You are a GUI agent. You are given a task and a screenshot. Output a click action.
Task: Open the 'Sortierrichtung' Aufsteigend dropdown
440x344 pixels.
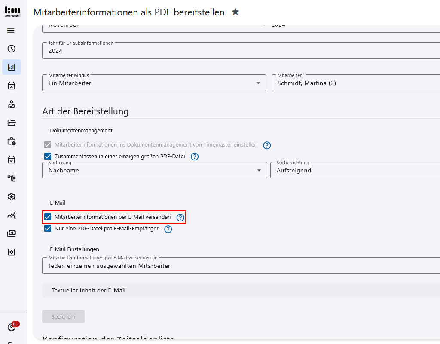(355, 170)
